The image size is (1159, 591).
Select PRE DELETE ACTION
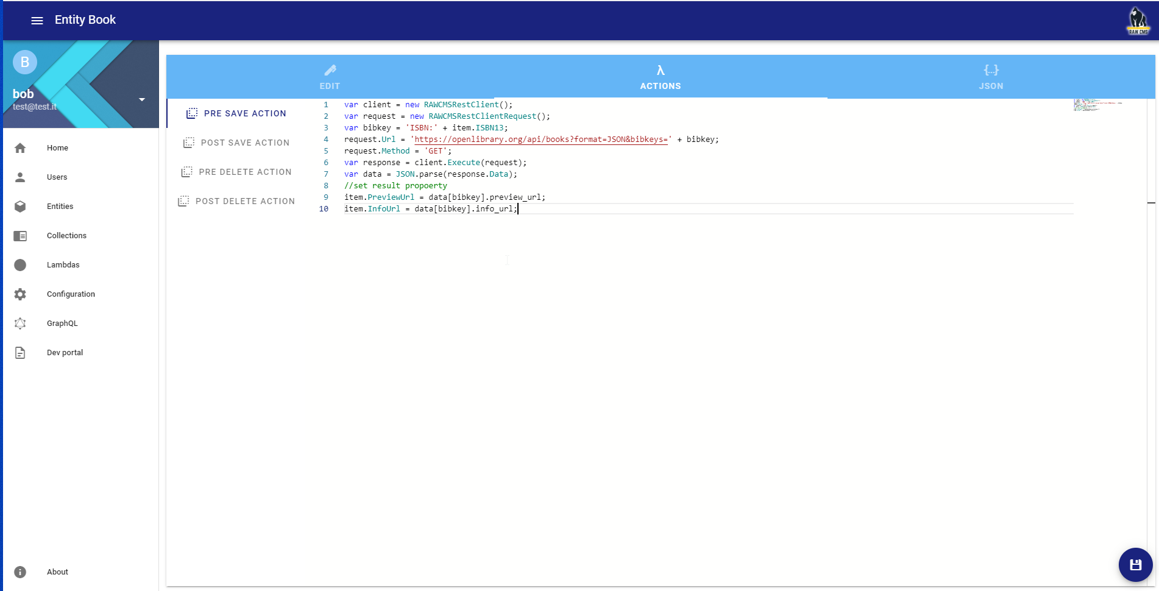pyautogui.click(x=236, y=172)
